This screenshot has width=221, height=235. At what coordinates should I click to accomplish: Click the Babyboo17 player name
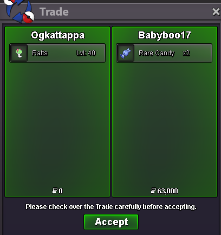pyautogui.click(x=165, y=35)
